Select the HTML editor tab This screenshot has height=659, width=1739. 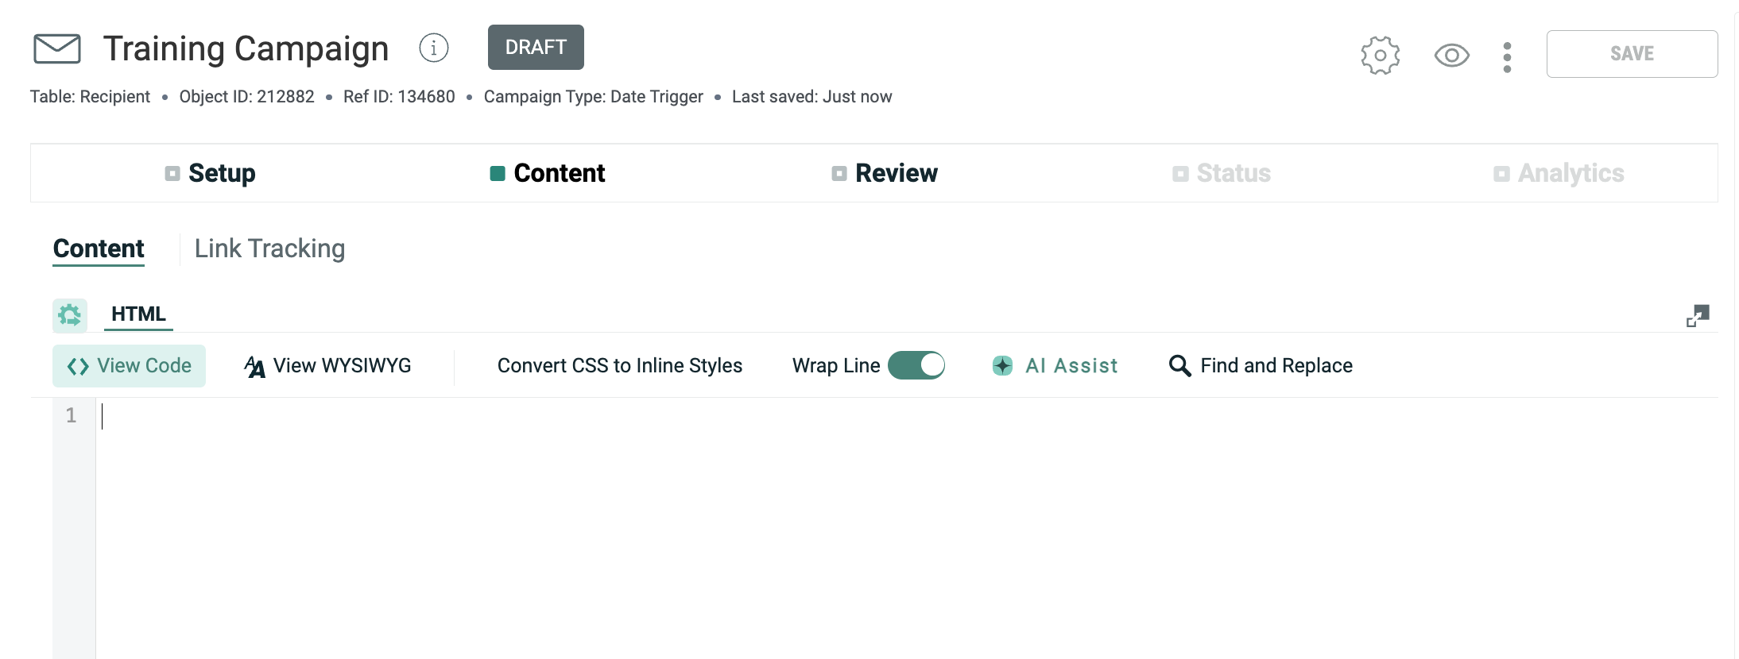click(x=138, y=314)
